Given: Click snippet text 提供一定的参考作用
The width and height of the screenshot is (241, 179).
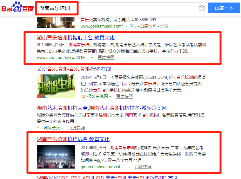Looking at the screenshot, I should pyautogui.click(x=55, y=121).
